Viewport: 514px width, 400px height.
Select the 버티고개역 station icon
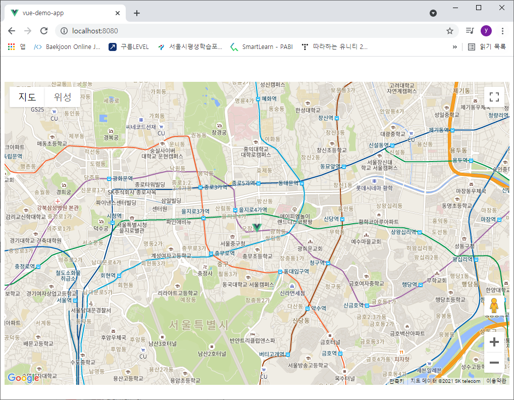point(287,355)
